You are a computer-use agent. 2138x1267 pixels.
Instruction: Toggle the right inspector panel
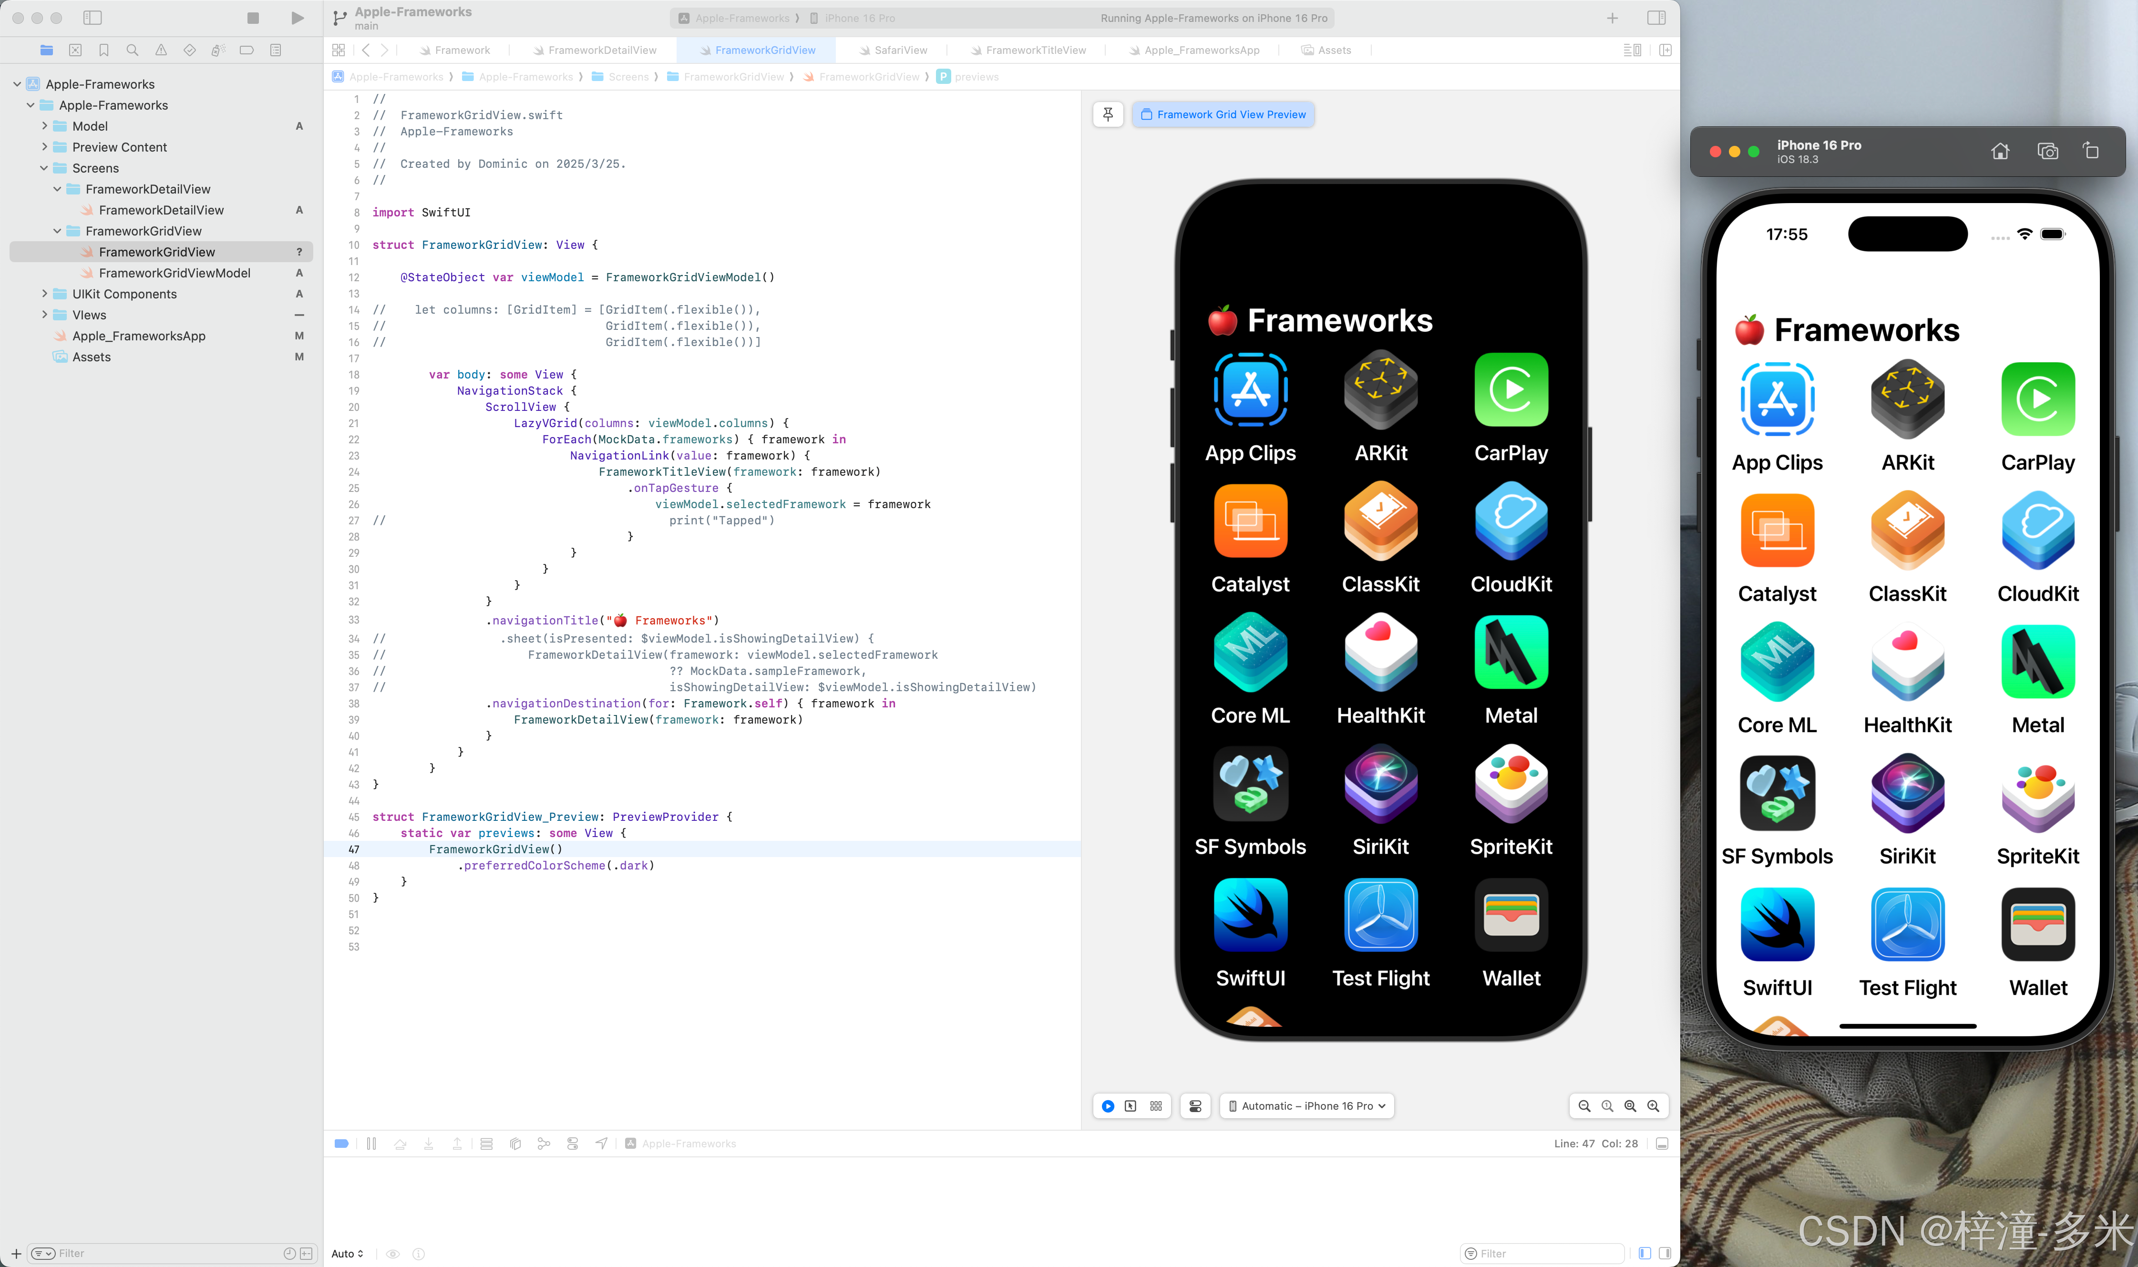1655,18
